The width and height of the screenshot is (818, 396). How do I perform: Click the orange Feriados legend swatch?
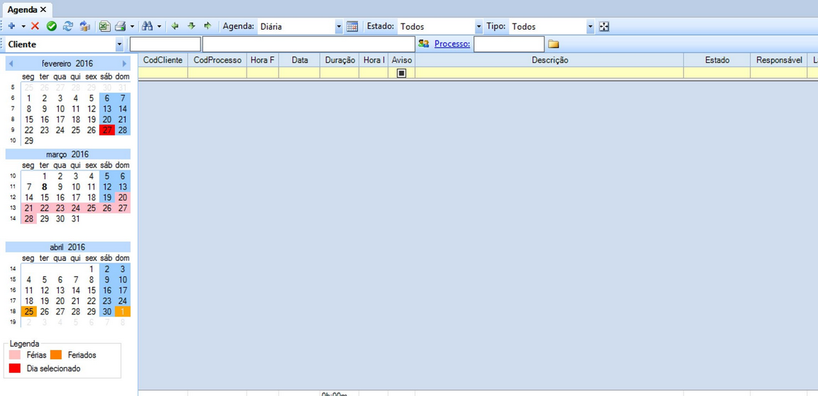(x=56, y=355)
